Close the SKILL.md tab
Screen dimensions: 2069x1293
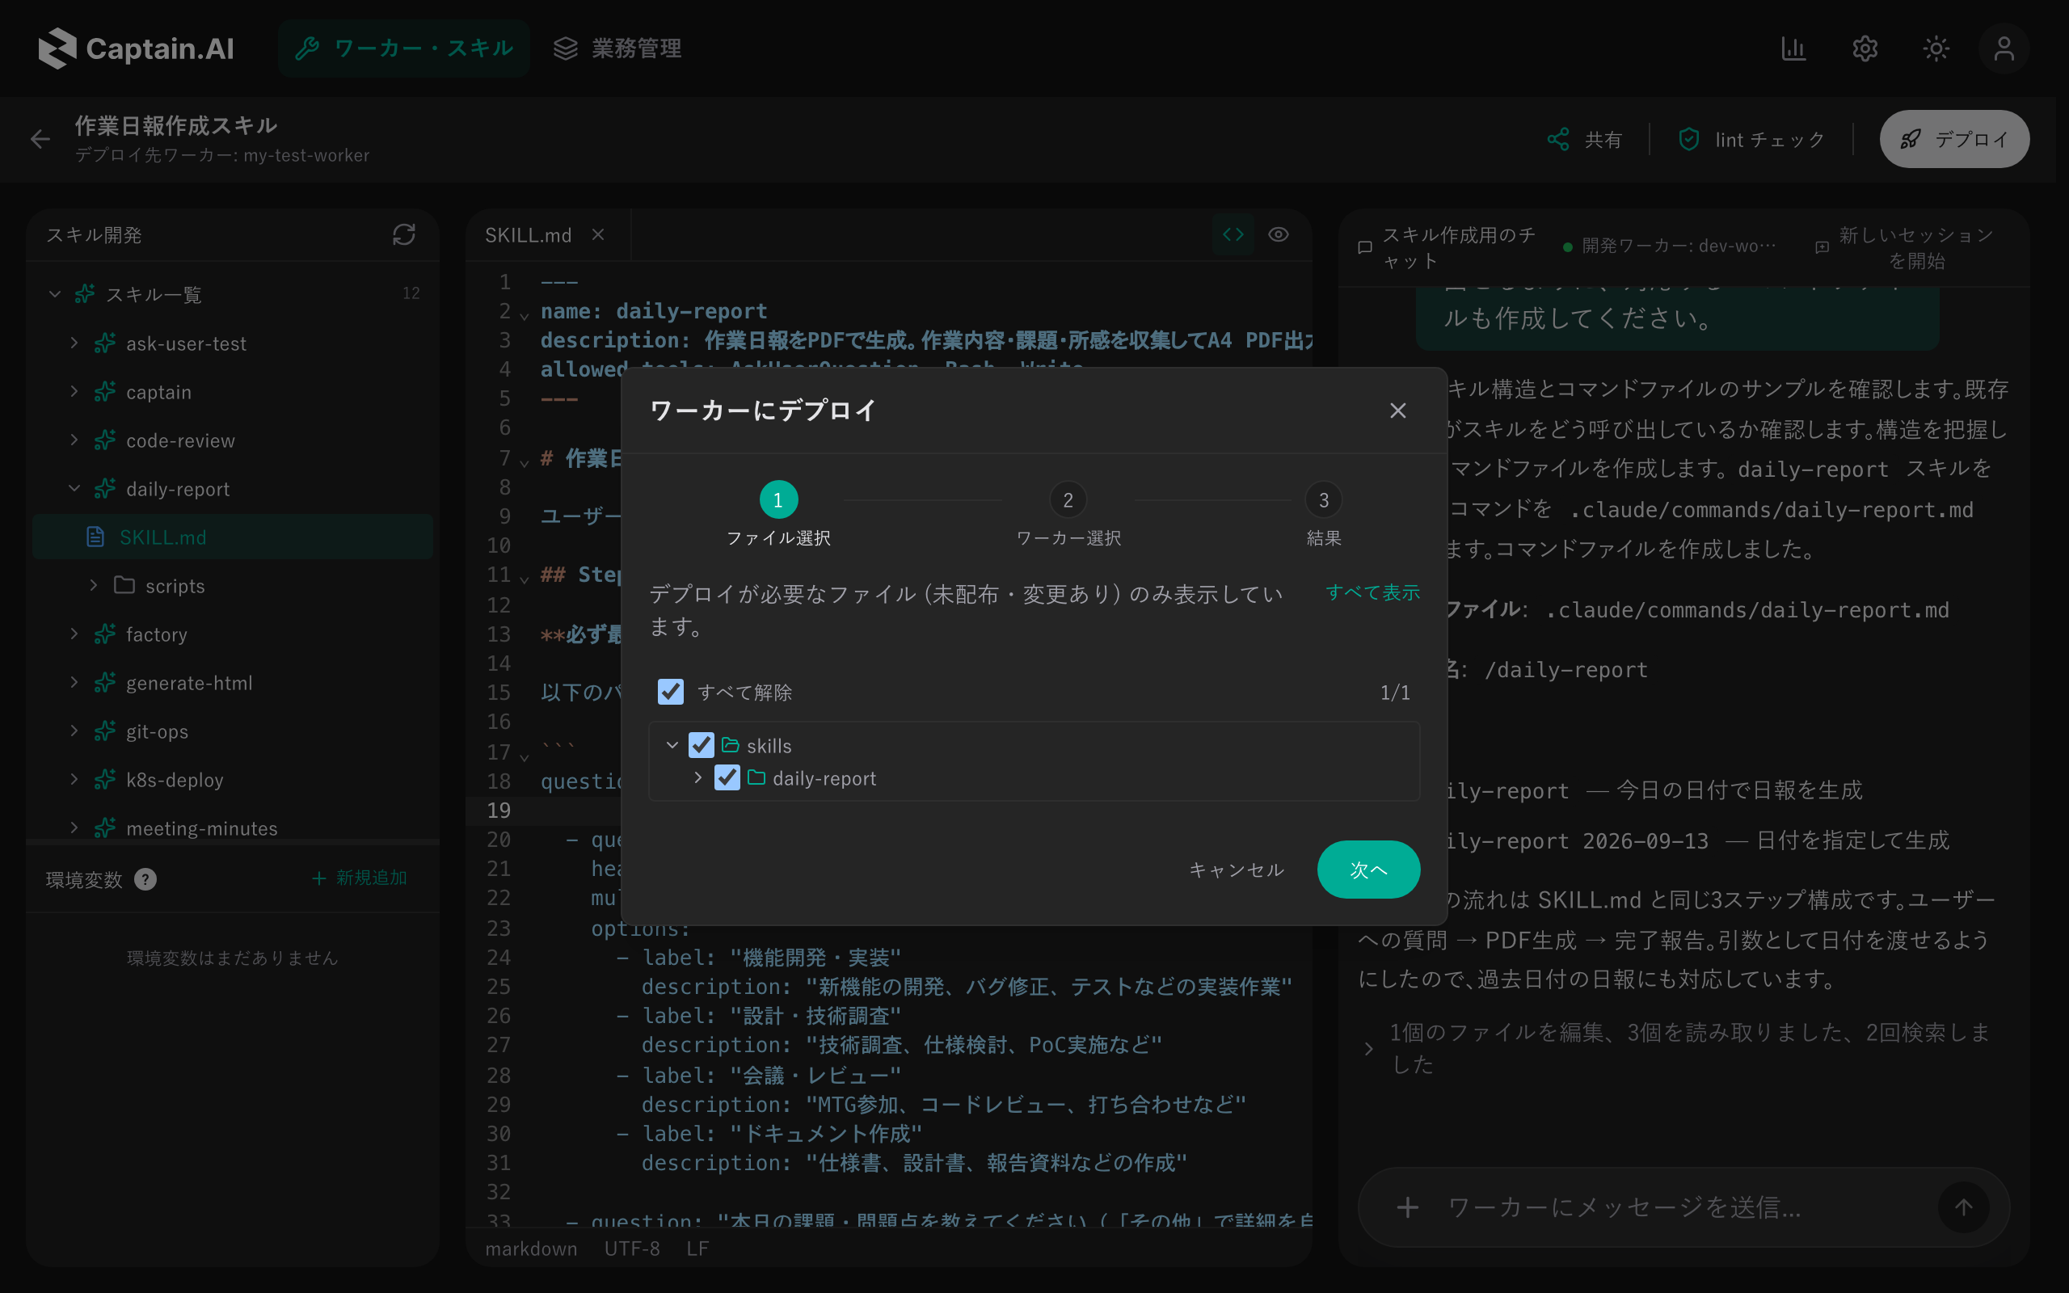[x=598, y=234]
